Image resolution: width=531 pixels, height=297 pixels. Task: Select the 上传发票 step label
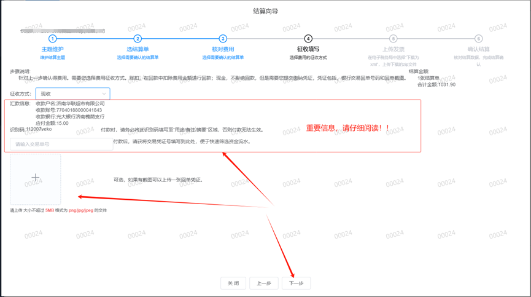(x=393, y=49)
